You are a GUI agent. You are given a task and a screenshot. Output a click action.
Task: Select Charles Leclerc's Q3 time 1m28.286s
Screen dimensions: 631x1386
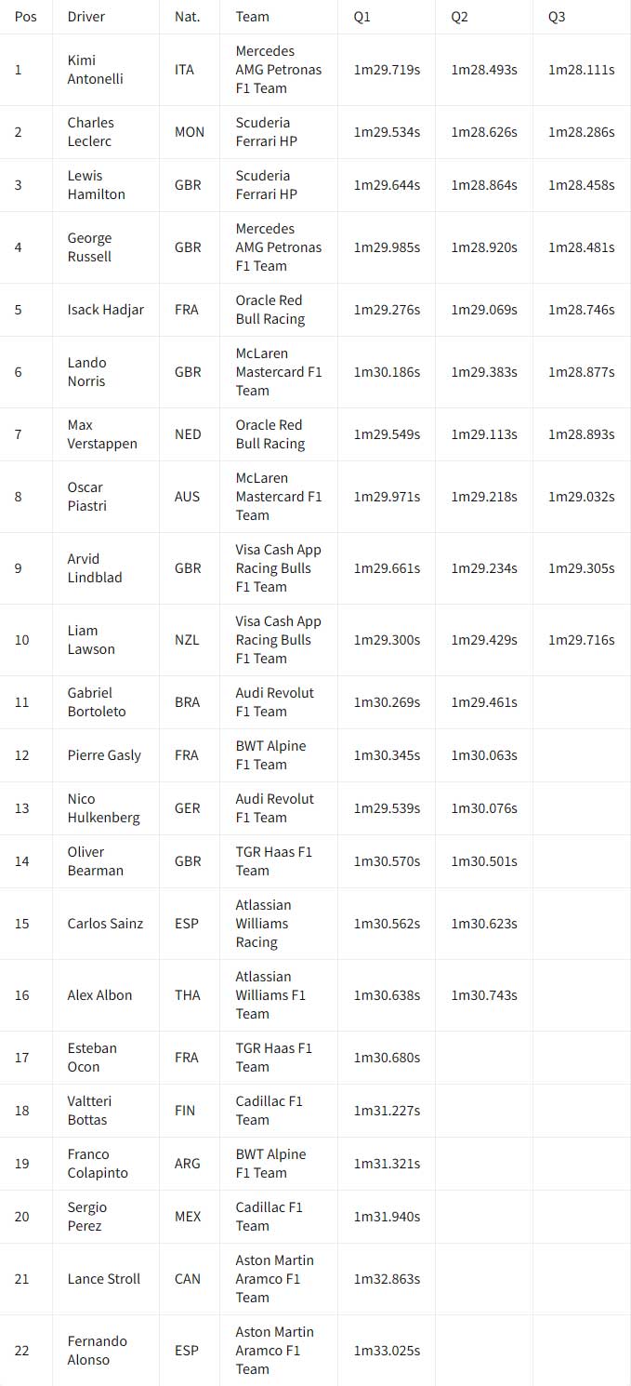tap(581, 132)
